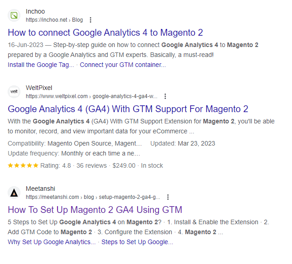The height and width of the screenshot is (264, 292).
Task: Open 'Google Analytics 4 (GA4) With GTM Support' result
Action: click(128, 109)
